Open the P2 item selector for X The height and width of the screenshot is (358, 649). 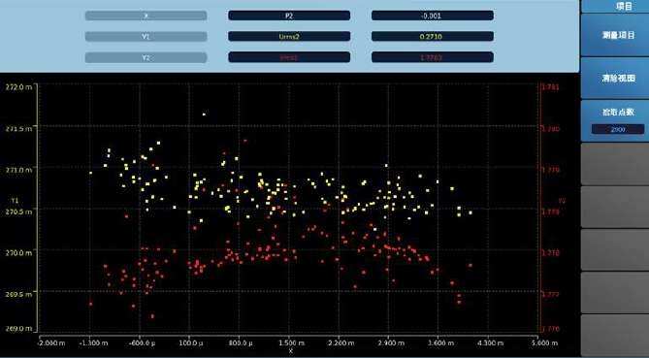coord(289,16)
